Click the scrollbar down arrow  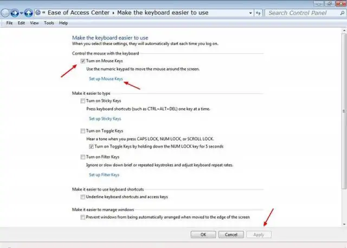point(344,224)
